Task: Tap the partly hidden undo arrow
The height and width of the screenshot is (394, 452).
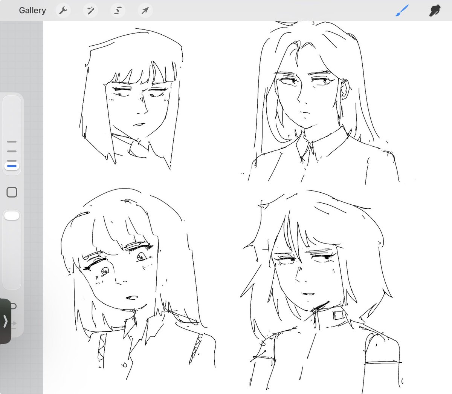Action: pyautogui.click(x=14, y=305)
